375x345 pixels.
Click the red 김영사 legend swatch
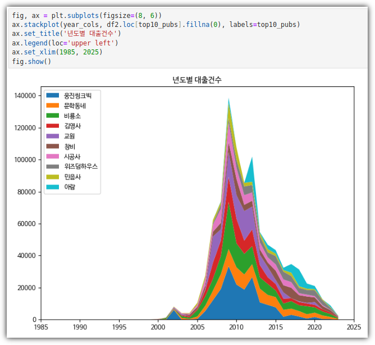point(53,126)
